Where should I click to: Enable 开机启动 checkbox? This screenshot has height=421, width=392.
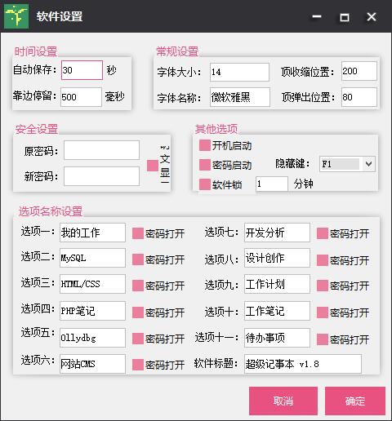pyautogui.click(x=205, y=145)
